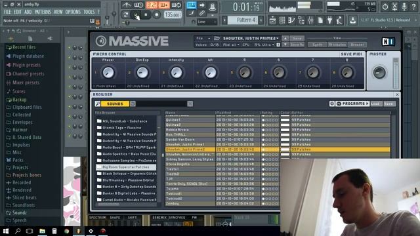Click the FL Studio play button
The height and width of the screenshot is (236, 420).
136,14
